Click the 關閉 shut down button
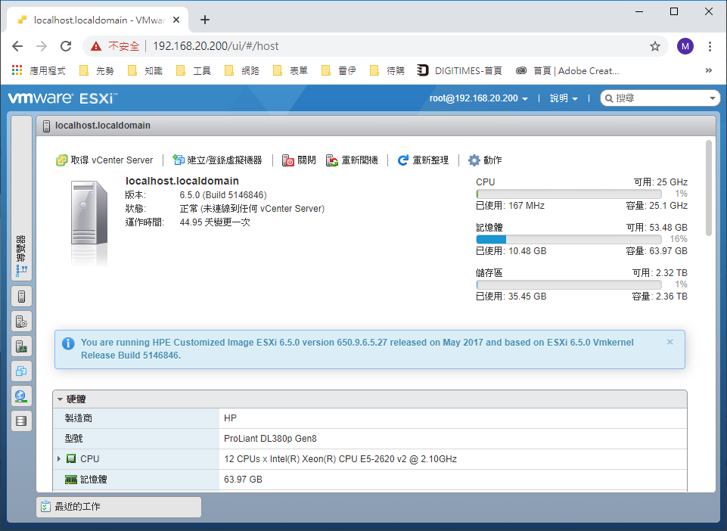This screenshot has width=727, height=531. 299,160
